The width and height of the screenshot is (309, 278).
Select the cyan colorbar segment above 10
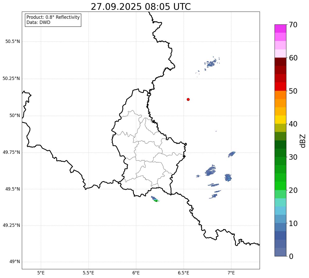280,211
